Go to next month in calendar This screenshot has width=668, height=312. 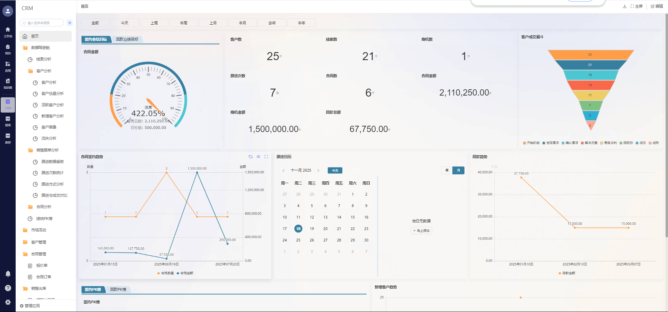318,171
